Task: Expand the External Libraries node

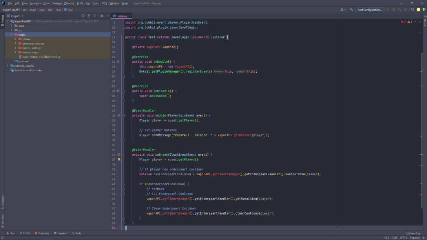Action: tap(7, 65)
